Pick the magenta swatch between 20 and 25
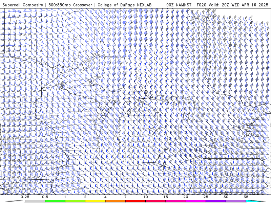Image resolution: width=271 pixels, height=203 pixels. coord(196,201)
